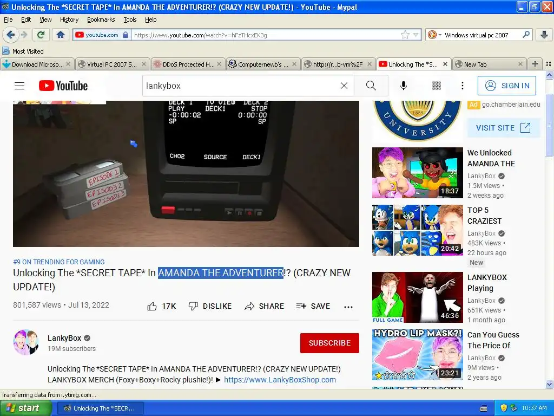
Task: Close the Unlocking The *S... tab
Action: [x=445, y=64]
